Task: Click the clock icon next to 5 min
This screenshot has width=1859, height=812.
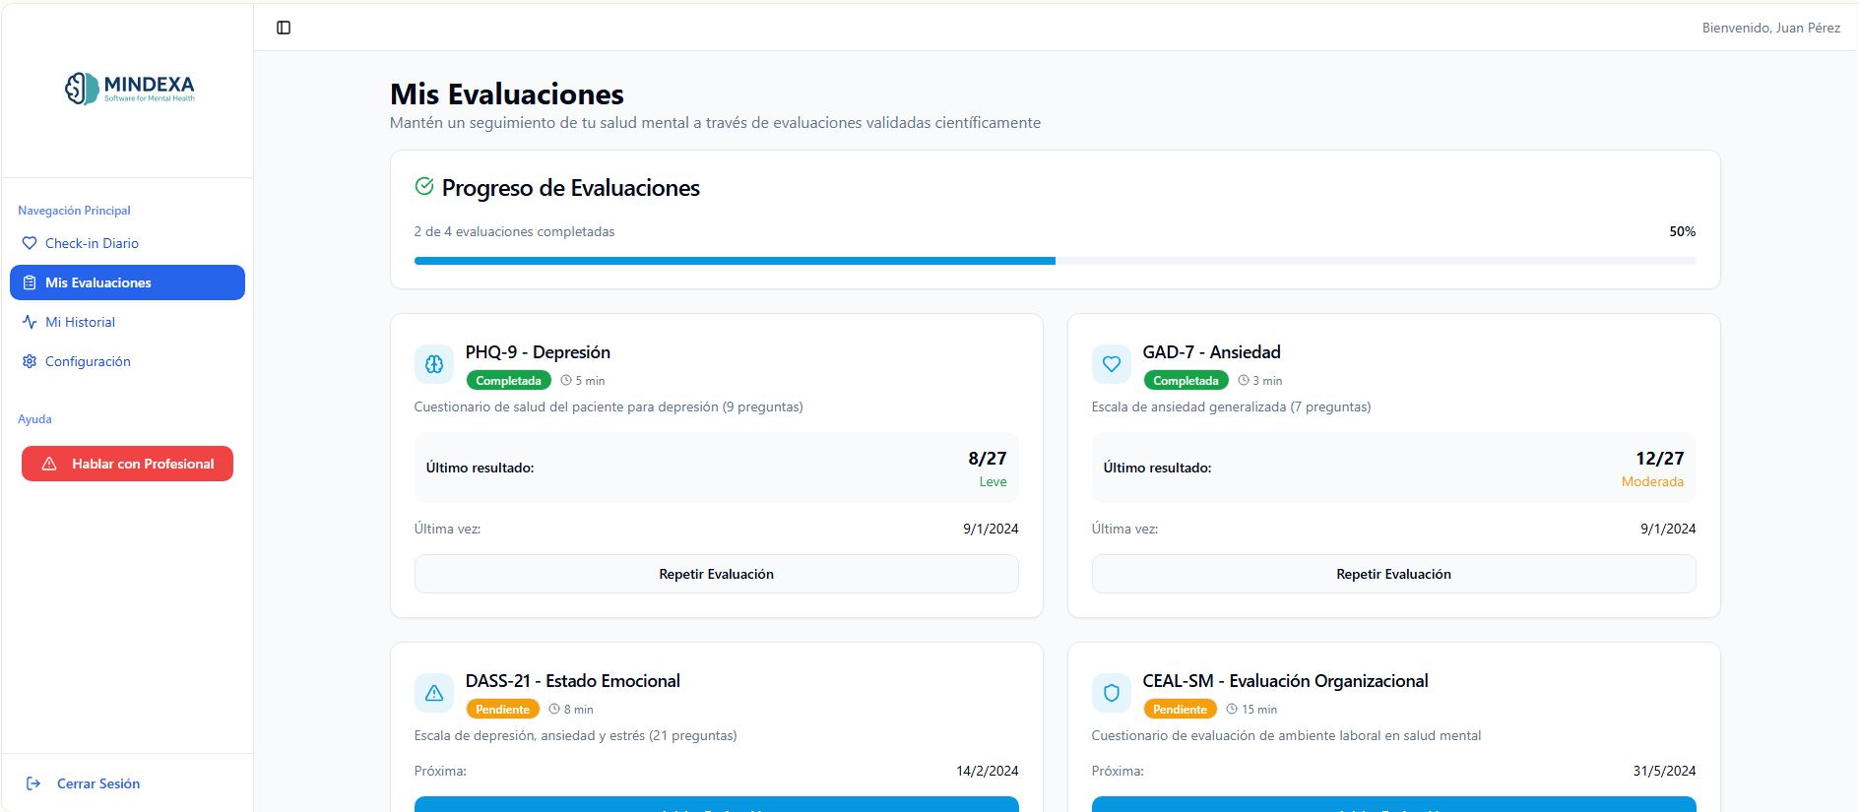Action: click(566, 380)
